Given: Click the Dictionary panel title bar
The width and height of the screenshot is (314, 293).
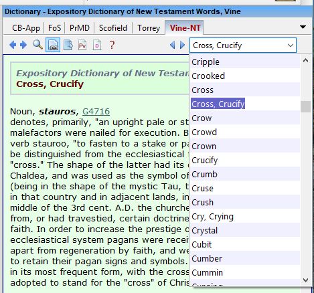Looking at the screenshot, I should [x=157, y=11].
